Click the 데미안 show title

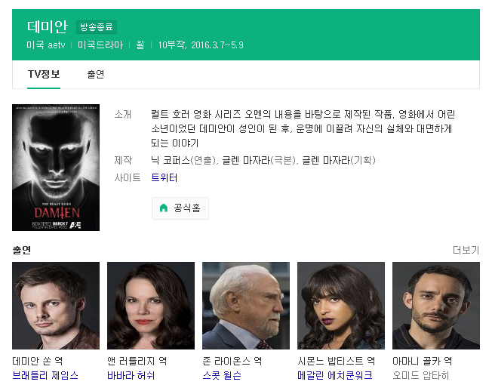[48, 26]
